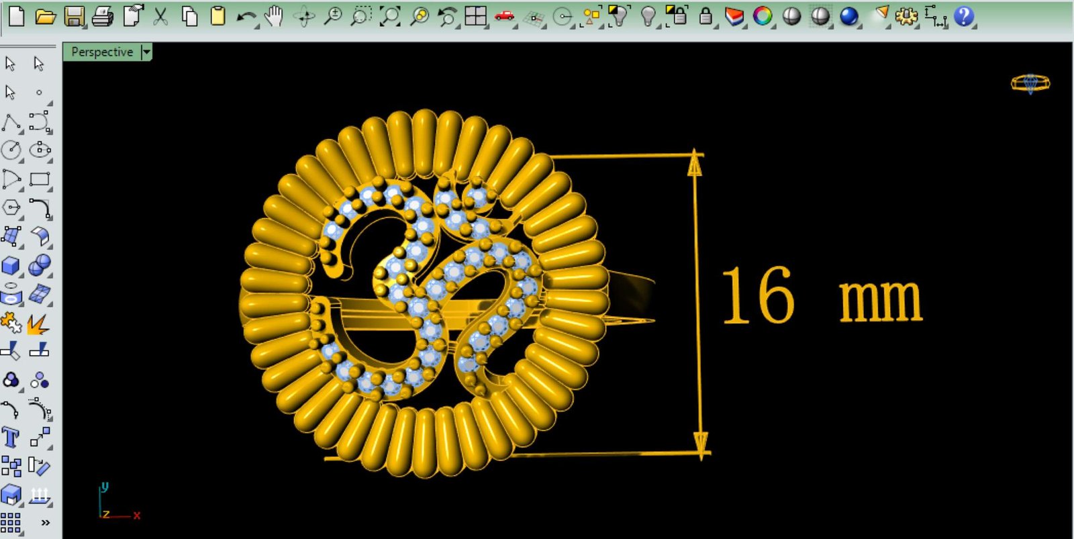The height and width of the screenshot is (539, 1074).
Task: Open the Perspective viewport dropdown arrow
Action: [147, 52]
